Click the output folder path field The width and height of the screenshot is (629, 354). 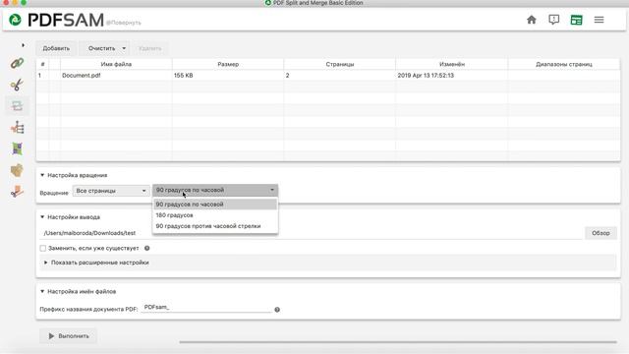(312, 233)
